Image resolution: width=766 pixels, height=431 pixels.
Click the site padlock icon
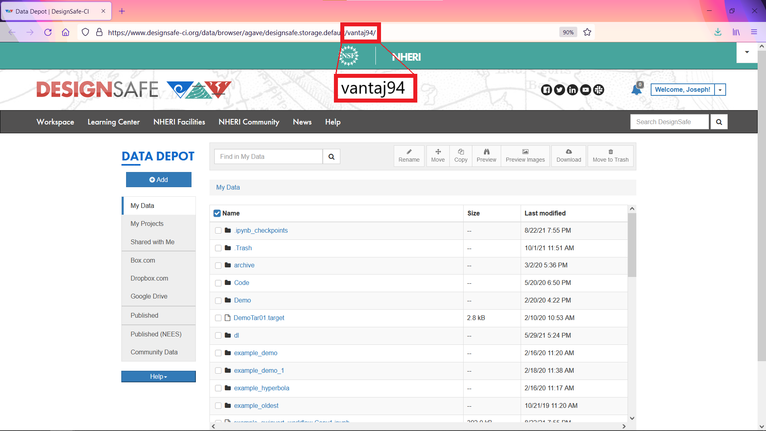pyautogui.click(x=99, y=32)
